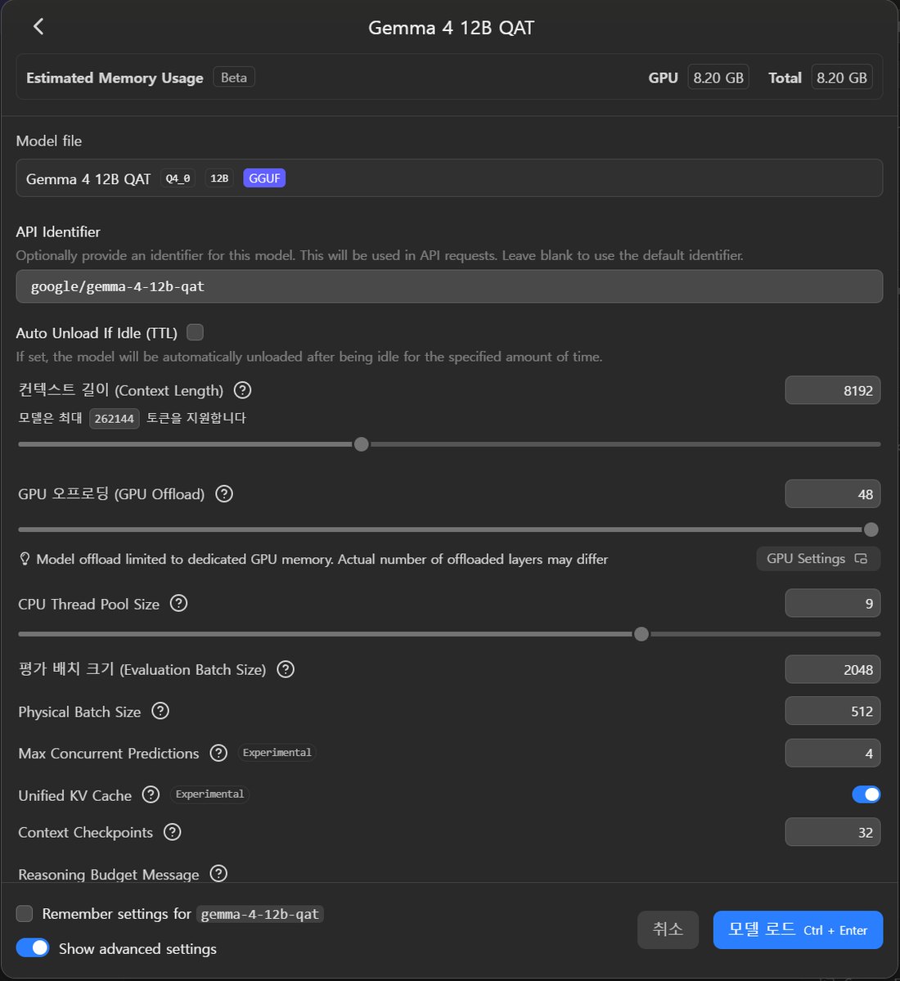Image resolution: width=900 pixels, height=981 pixels.
Task: Click the lightbulb hint icon
Action: pos(25,559)
